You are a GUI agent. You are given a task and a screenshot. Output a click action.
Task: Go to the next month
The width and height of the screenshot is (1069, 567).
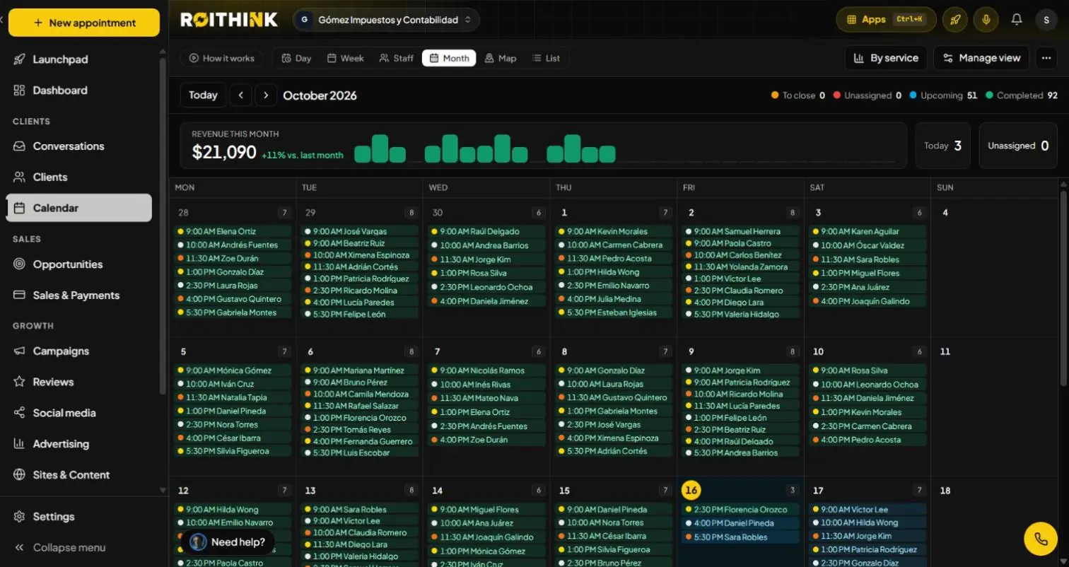[266, 95]
